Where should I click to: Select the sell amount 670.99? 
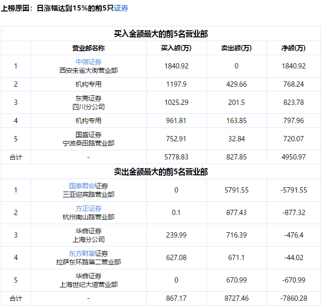(236, 280)
